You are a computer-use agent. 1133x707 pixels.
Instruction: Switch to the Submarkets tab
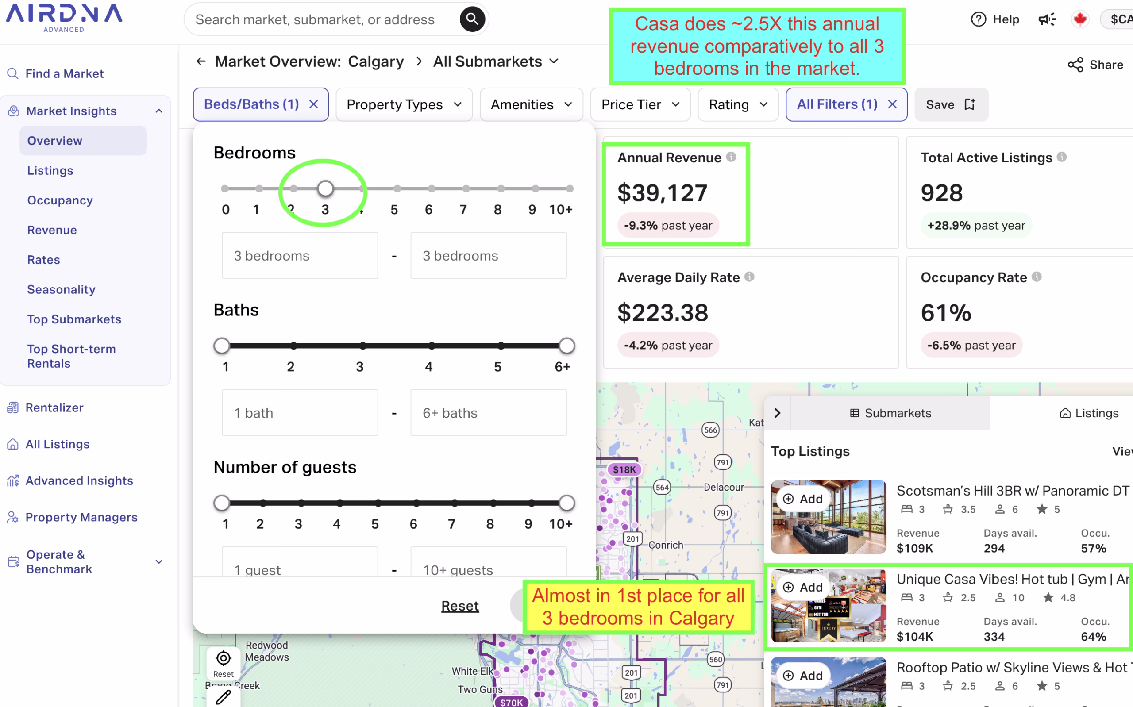890,413
